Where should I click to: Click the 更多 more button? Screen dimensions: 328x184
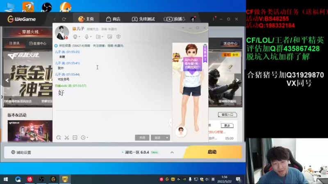click(x=227, y=126)
